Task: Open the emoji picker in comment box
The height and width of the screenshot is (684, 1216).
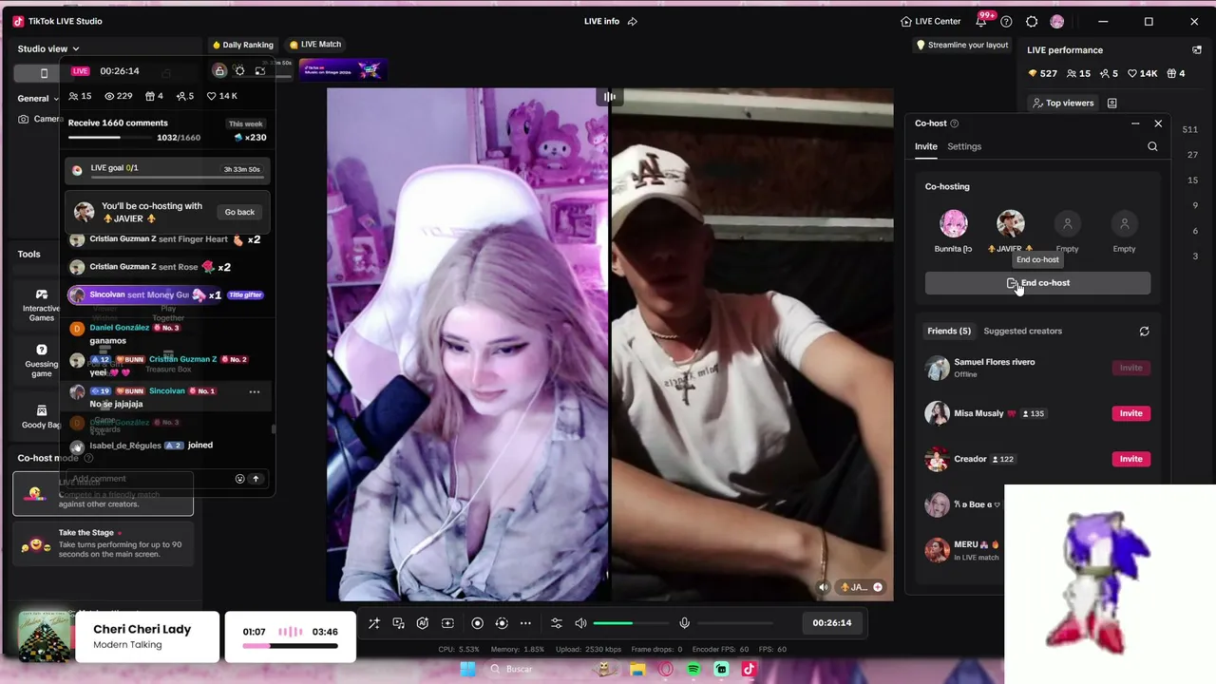Action: point(239,479)
